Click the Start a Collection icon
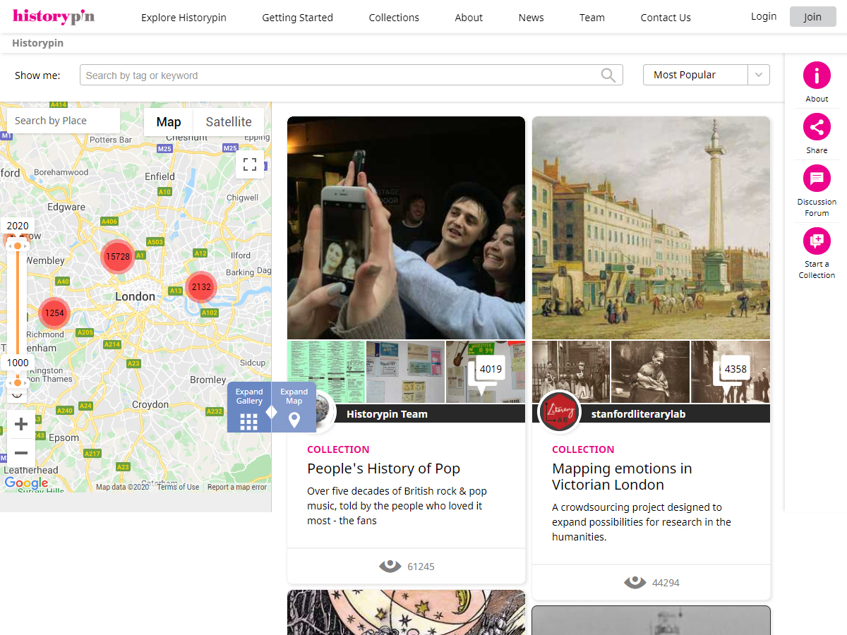 (817, 241)
